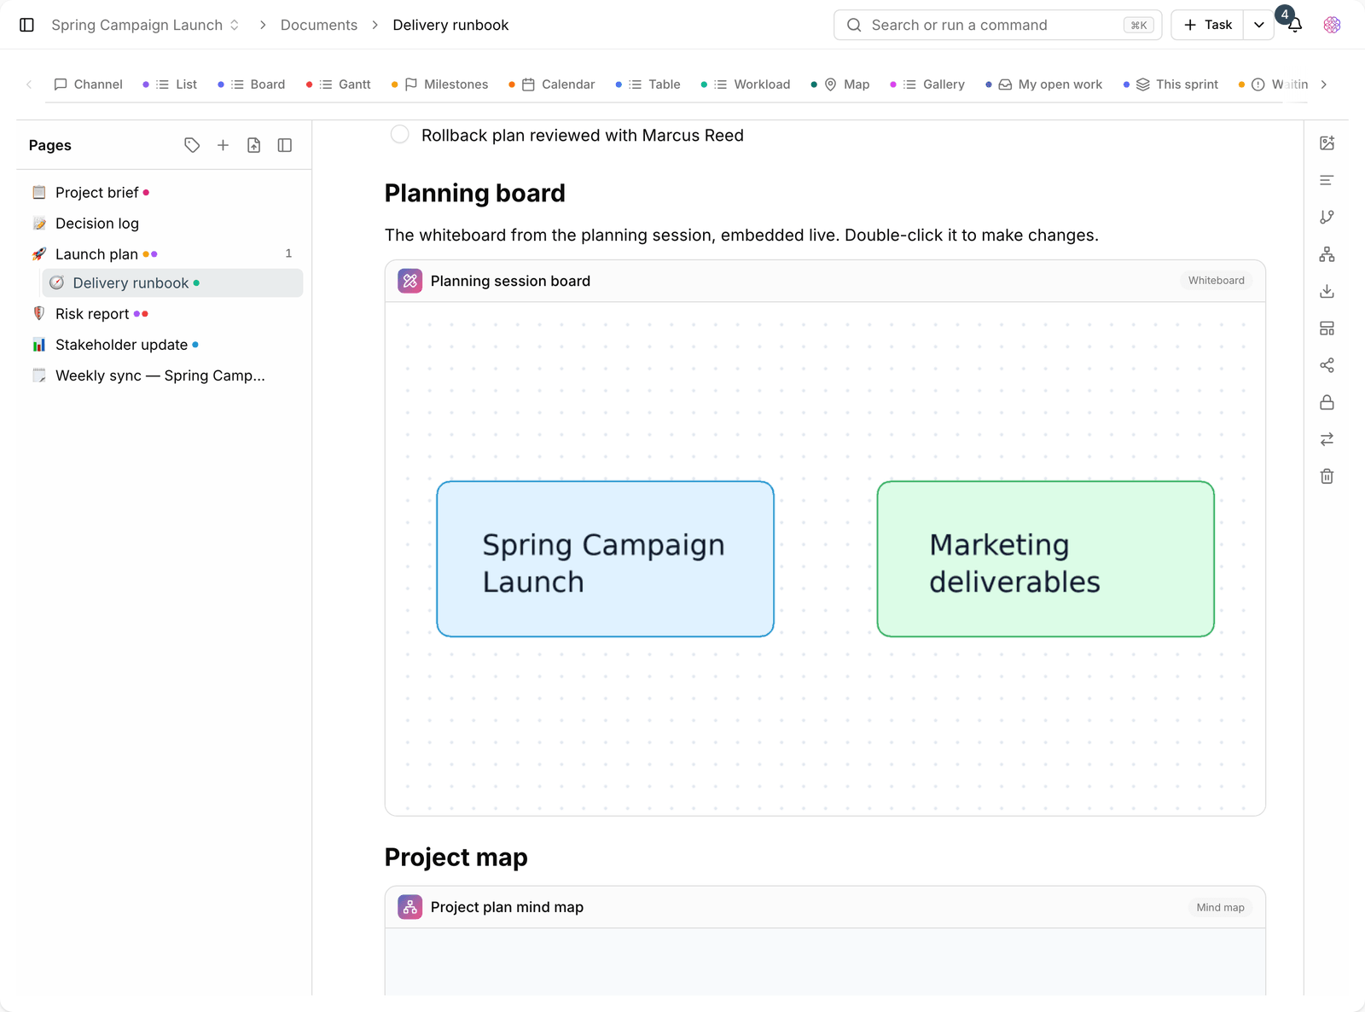The height and width of the screenshot is (1012, 1365).
Task: Click the template layout icon
Action: coord(1327,329)
